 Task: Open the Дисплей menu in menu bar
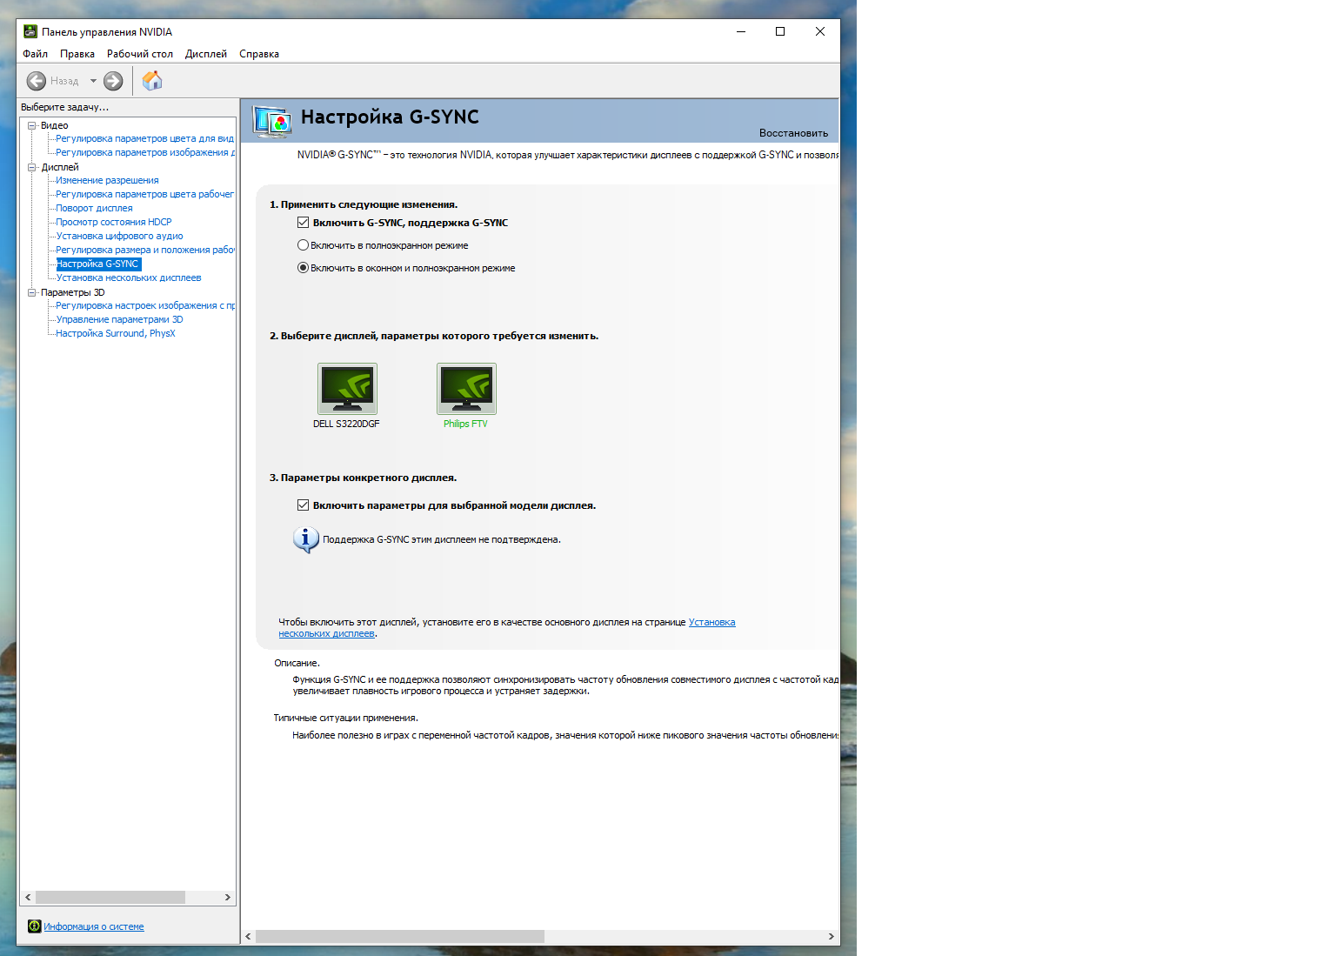tap(206, 54)
